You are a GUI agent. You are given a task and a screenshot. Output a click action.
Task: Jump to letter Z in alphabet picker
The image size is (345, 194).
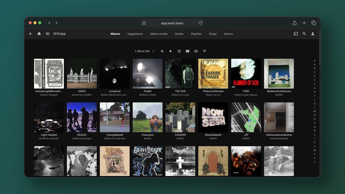(x=315, y=162)
